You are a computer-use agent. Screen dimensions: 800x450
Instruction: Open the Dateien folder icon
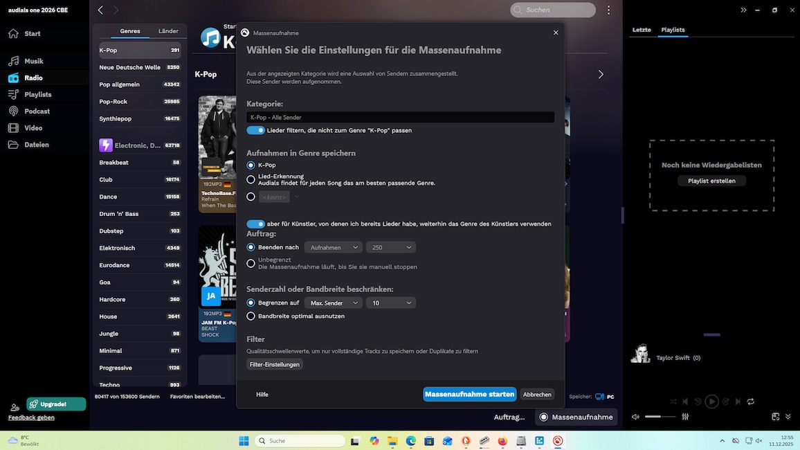[x=14, y=145]
